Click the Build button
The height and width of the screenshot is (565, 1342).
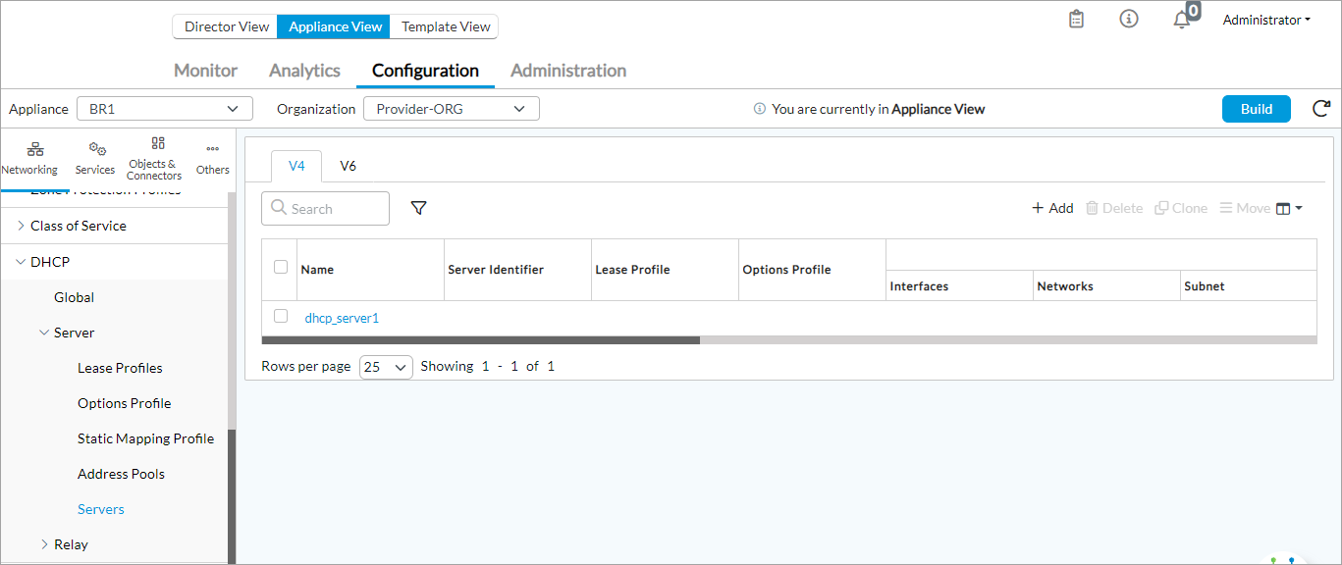pos(1256,109)
